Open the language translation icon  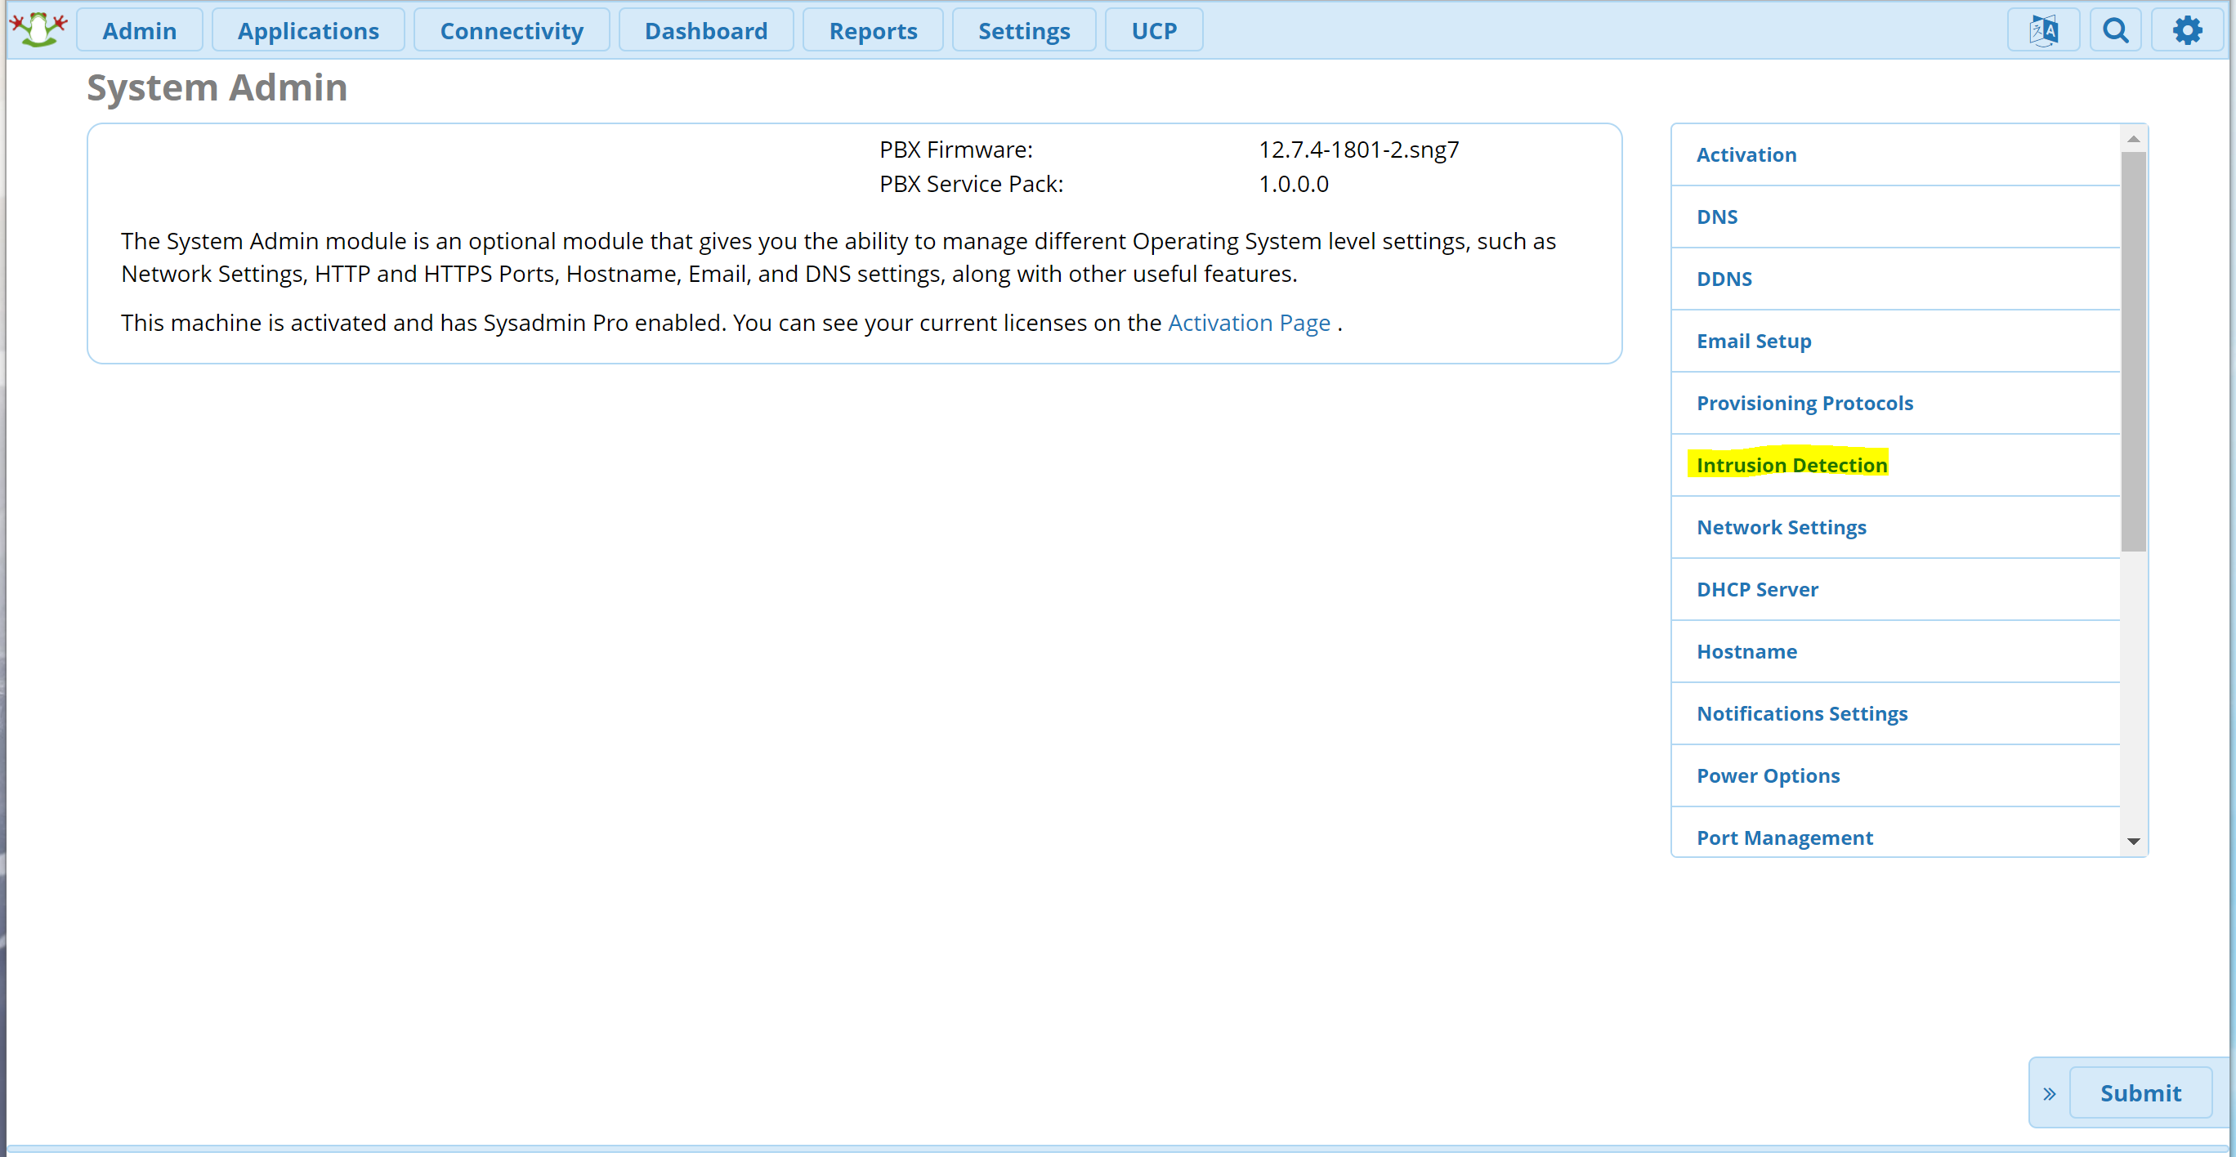(2043, 30)
